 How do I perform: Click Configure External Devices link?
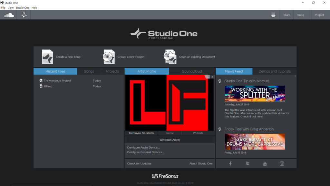[x=146, y=152]
